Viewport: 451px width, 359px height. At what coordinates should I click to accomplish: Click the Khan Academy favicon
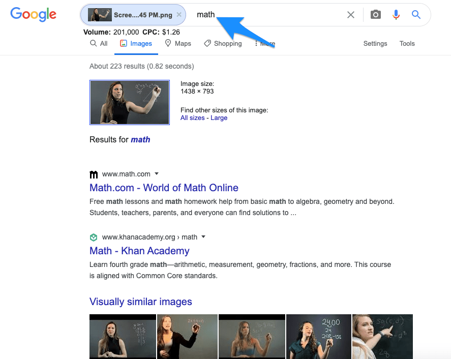pyautogui.click(x=94, y=237)
